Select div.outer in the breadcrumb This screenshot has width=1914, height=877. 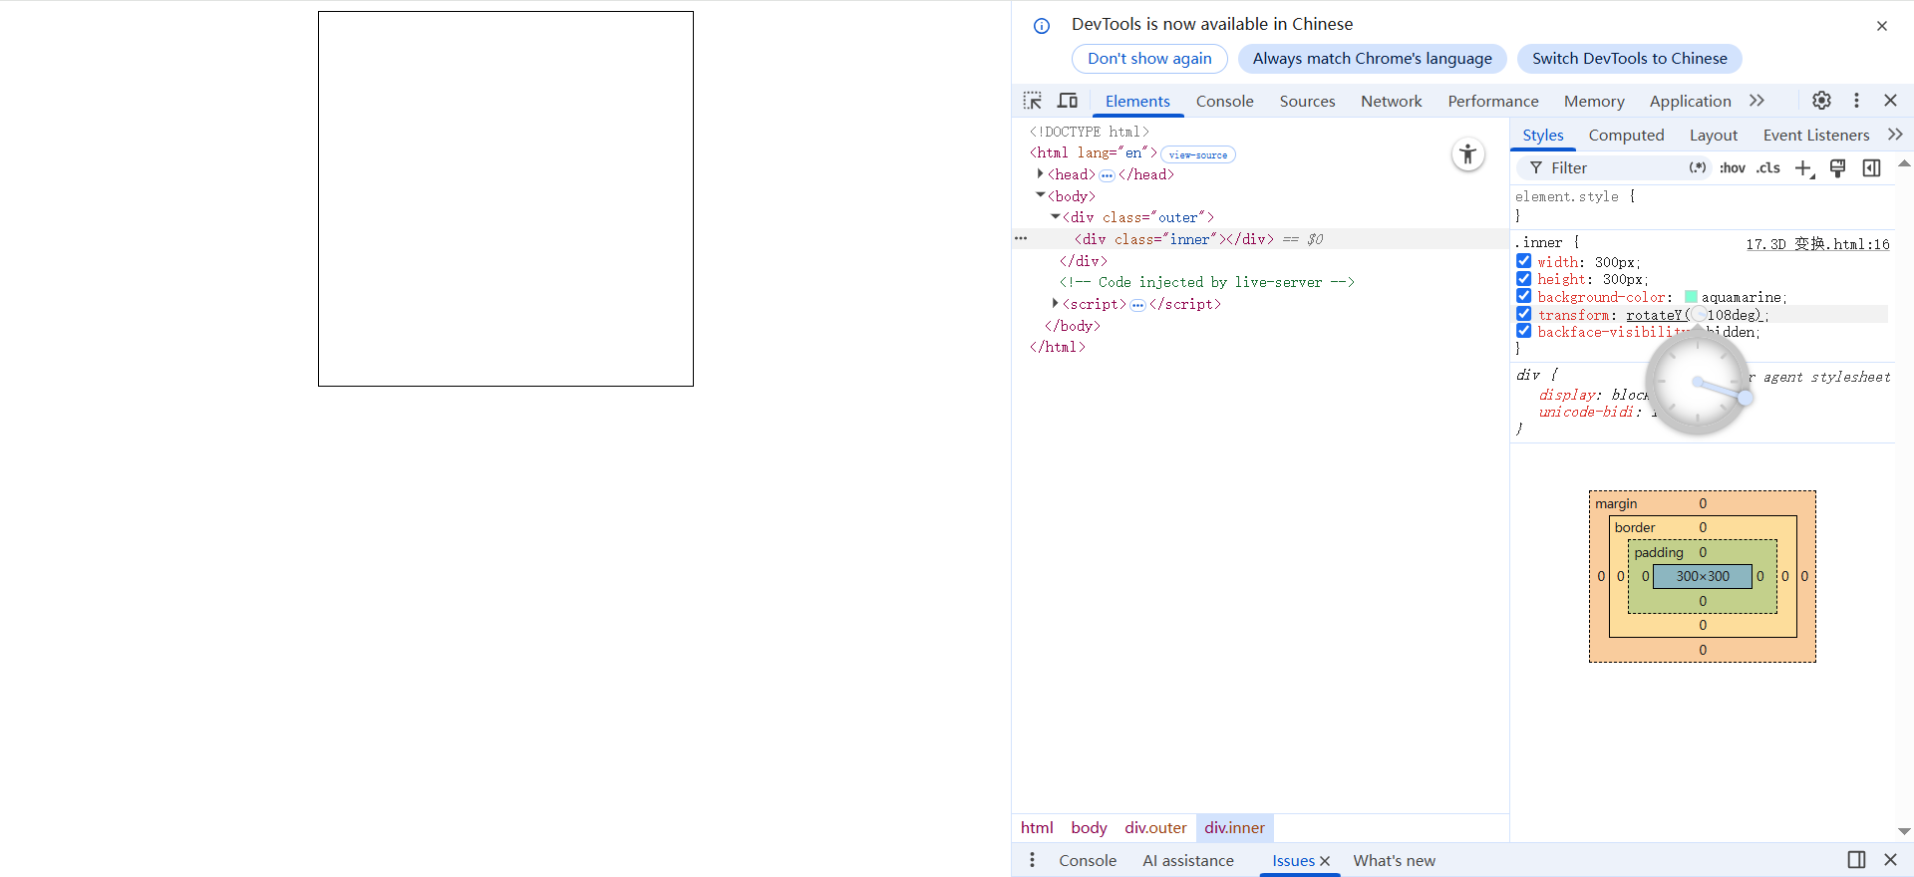point(1155,828)
